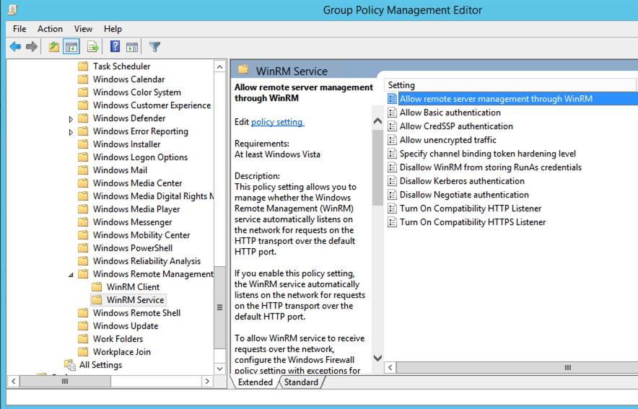The width and height of the screenshot is (638, 409).
Task: Switch to the Standard tab
Action: point(301,382)
